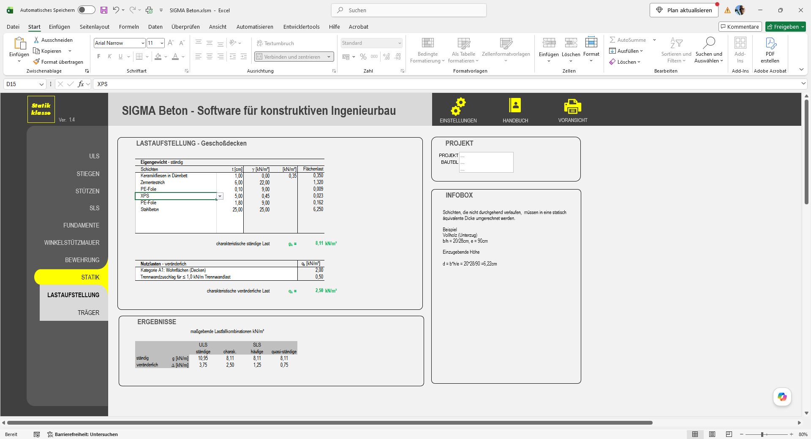Open the Handbuch icon

click(515, 105)
